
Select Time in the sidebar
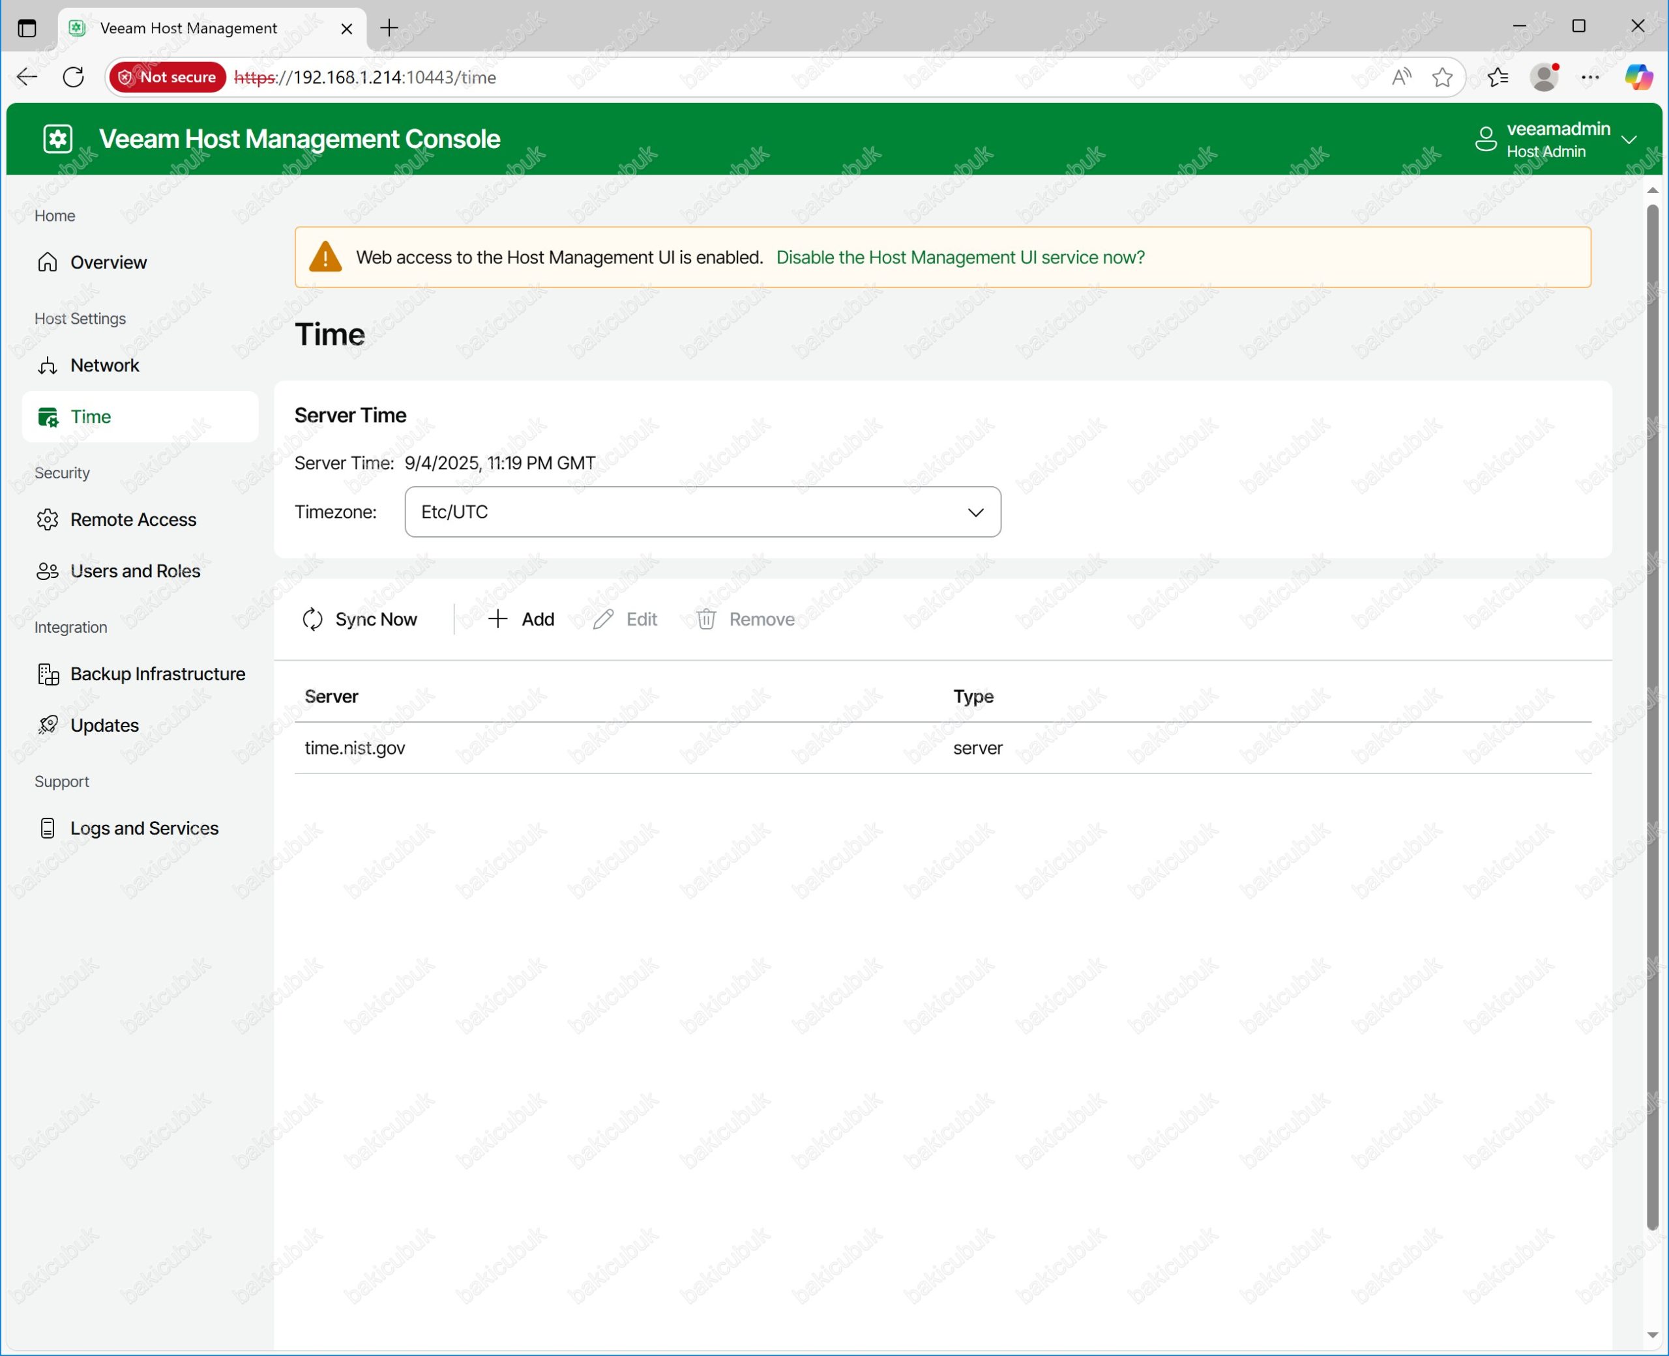click(141, 417)
